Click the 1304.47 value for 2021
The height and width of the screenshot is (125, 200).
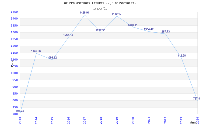(148, 29)
